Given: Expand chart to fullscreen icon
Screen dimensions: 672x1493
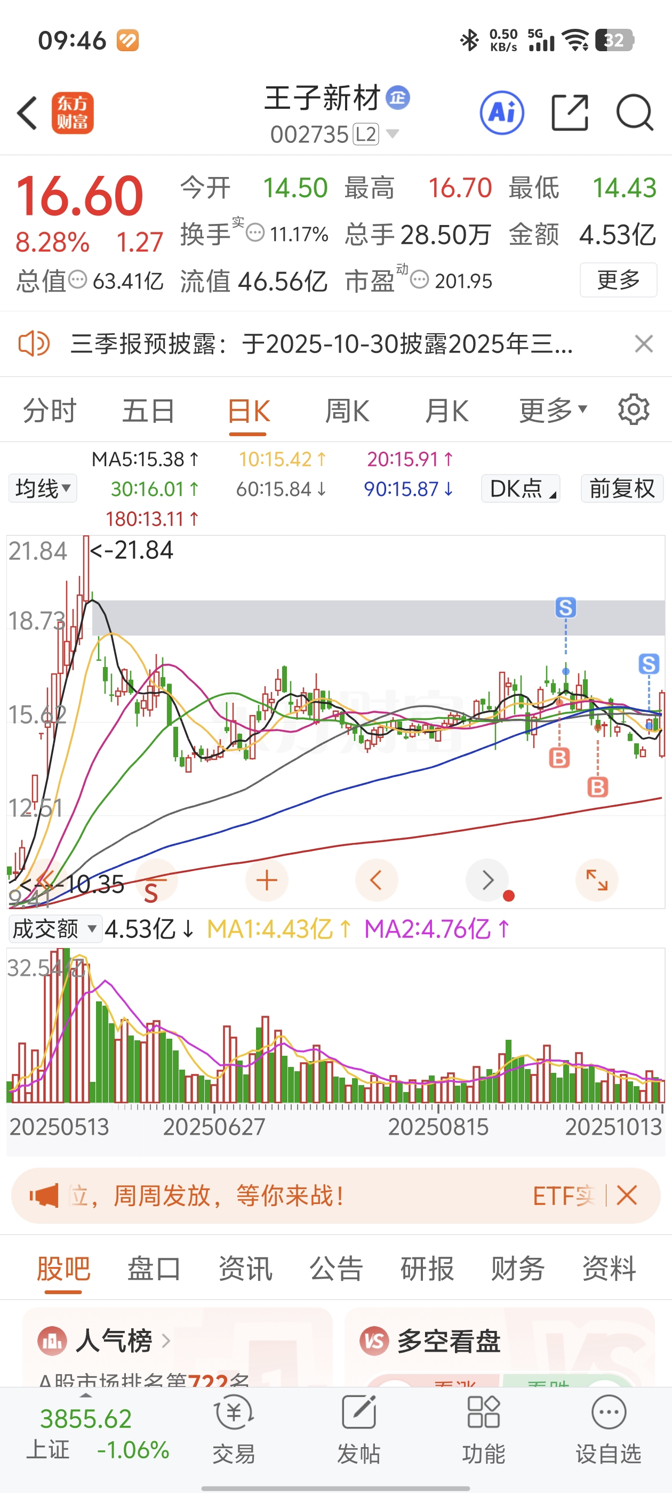Looking at the screenshot, I should point(597,880).
